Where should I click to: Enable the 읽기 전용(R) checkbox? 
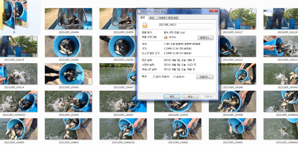pyautogui.click(x=154, y=77)
